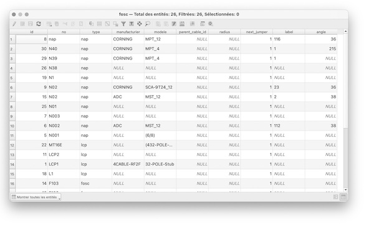Image resolution: width=374 pixels, height=235 pixels.
Task: Click the '112' label cell
Action: click(x=289, y=126)
